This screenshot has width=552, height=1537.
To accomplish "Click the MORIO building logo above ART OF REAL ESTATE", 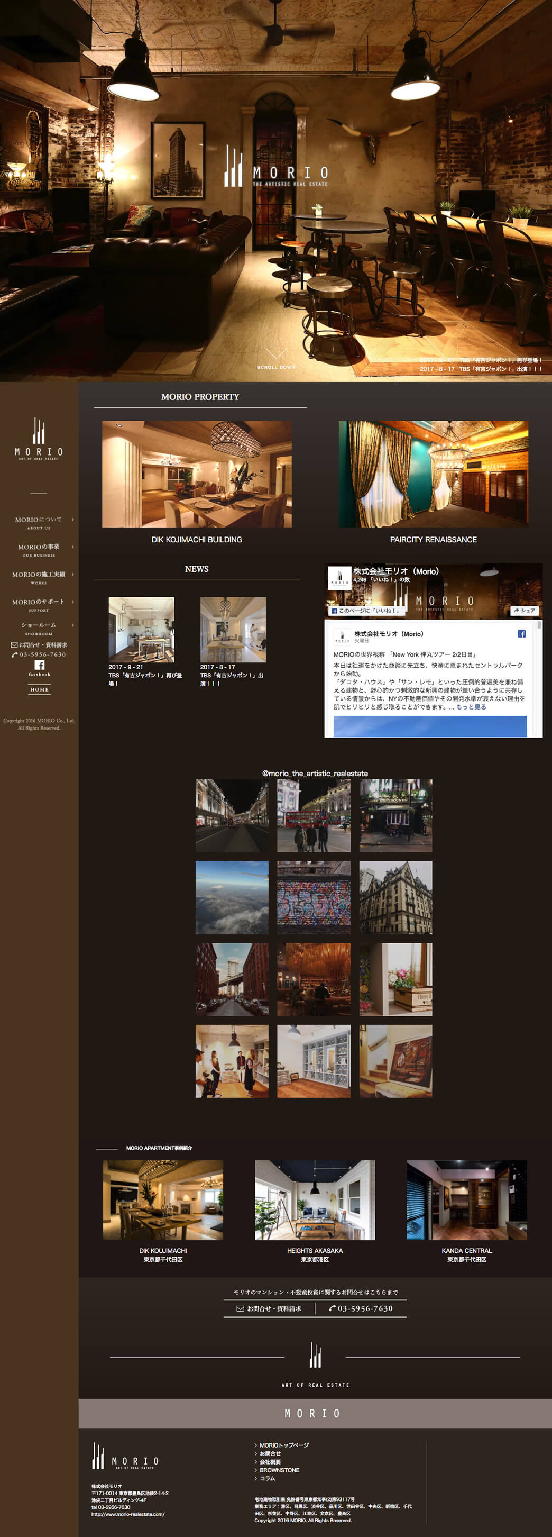I will (315, 1356).
